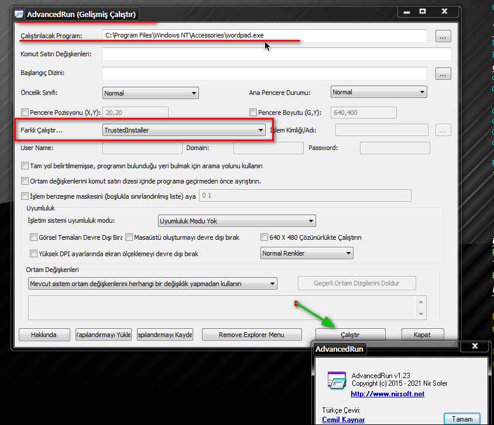Click the environment text area scroll-down arrow

pyautogui.click(x=421, y=314)
